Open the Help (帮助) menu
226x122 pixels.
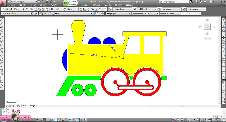click(x=130, y=5)
